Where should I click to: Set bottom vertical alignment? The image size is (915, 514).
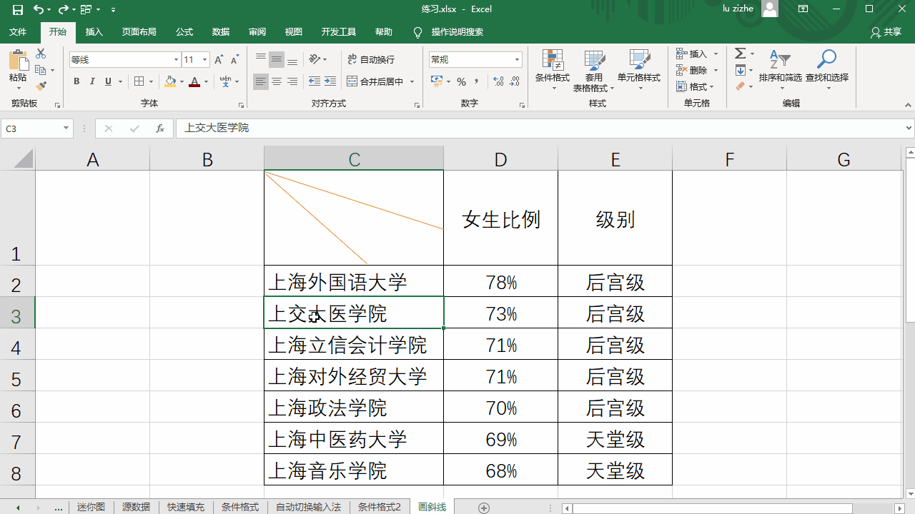coord(292,59)
